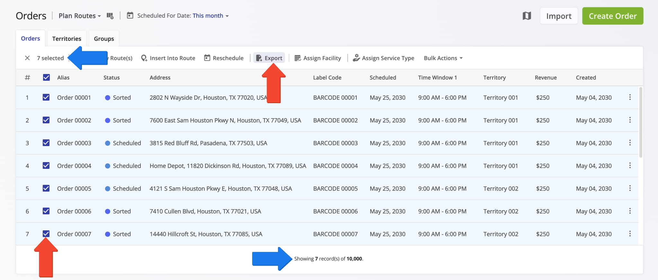
Task: Open row menu for Order 00002
Action: click(630, 120)
